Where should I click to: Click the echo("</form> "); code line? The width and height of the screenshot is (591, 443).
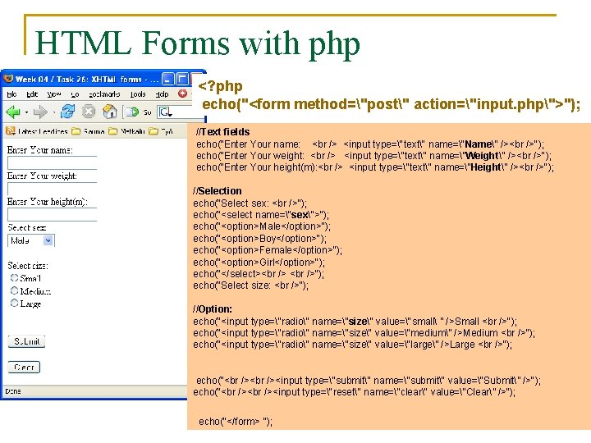(236, 421)
